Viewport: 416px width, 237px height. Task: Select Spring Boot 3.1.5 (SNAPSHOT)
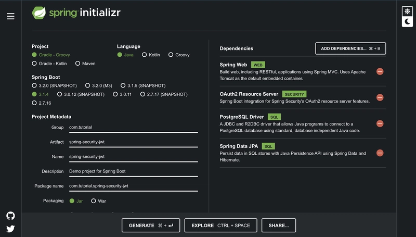[143, 85]
